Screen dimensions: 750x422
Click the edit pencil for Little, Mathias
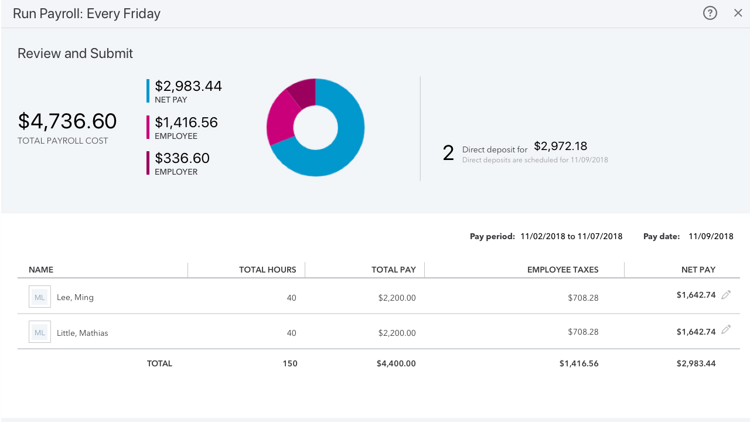coord(726,330)
